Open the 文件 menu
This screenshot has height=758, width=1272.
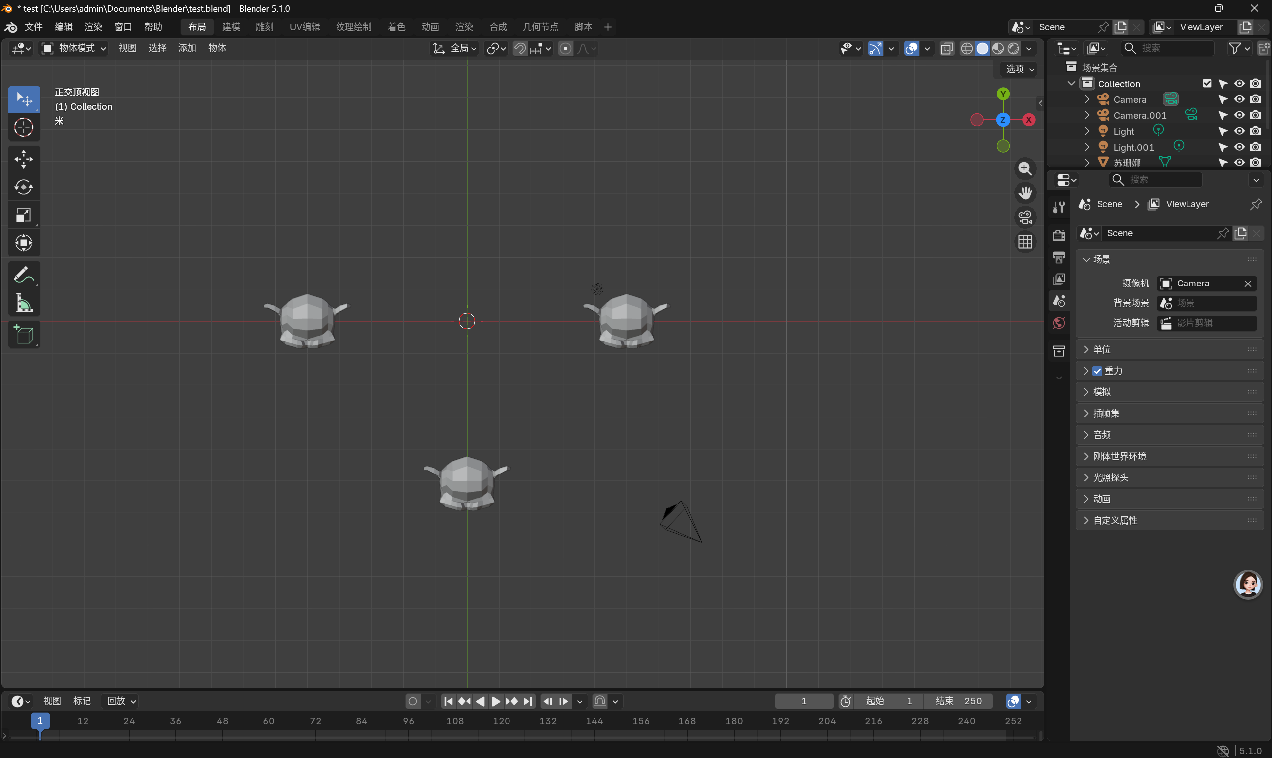[34, 27]
